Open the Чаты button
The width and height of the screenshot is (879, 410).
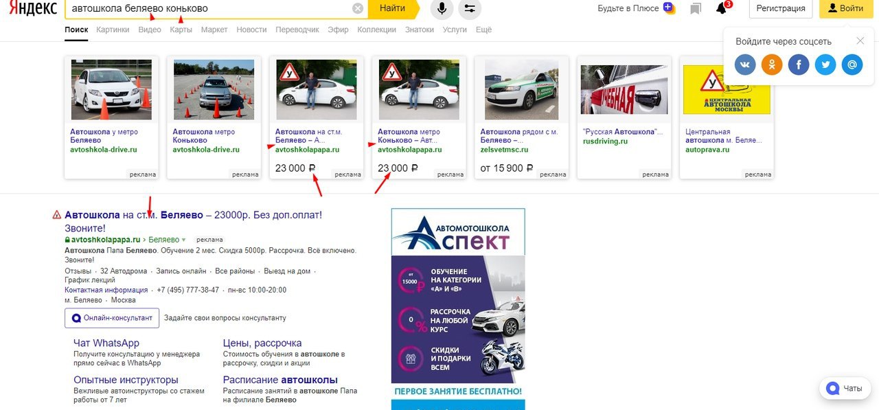pos(845,388)
